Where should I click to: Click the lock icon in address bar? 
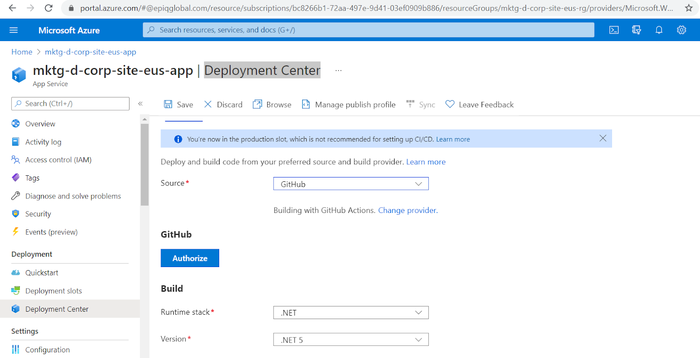click(x=71, y=8)
